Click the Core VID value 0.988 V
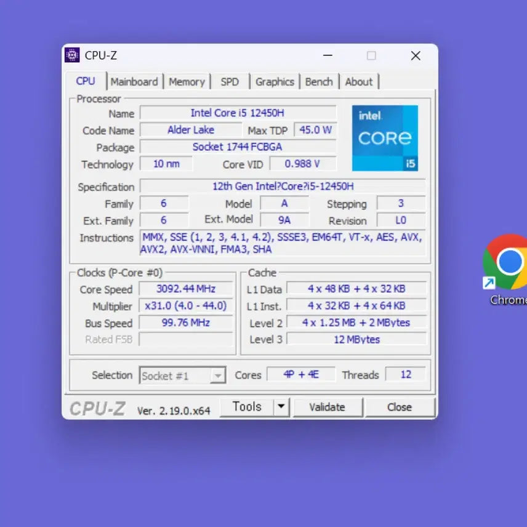527x527 pixels. tap(302, 164)
